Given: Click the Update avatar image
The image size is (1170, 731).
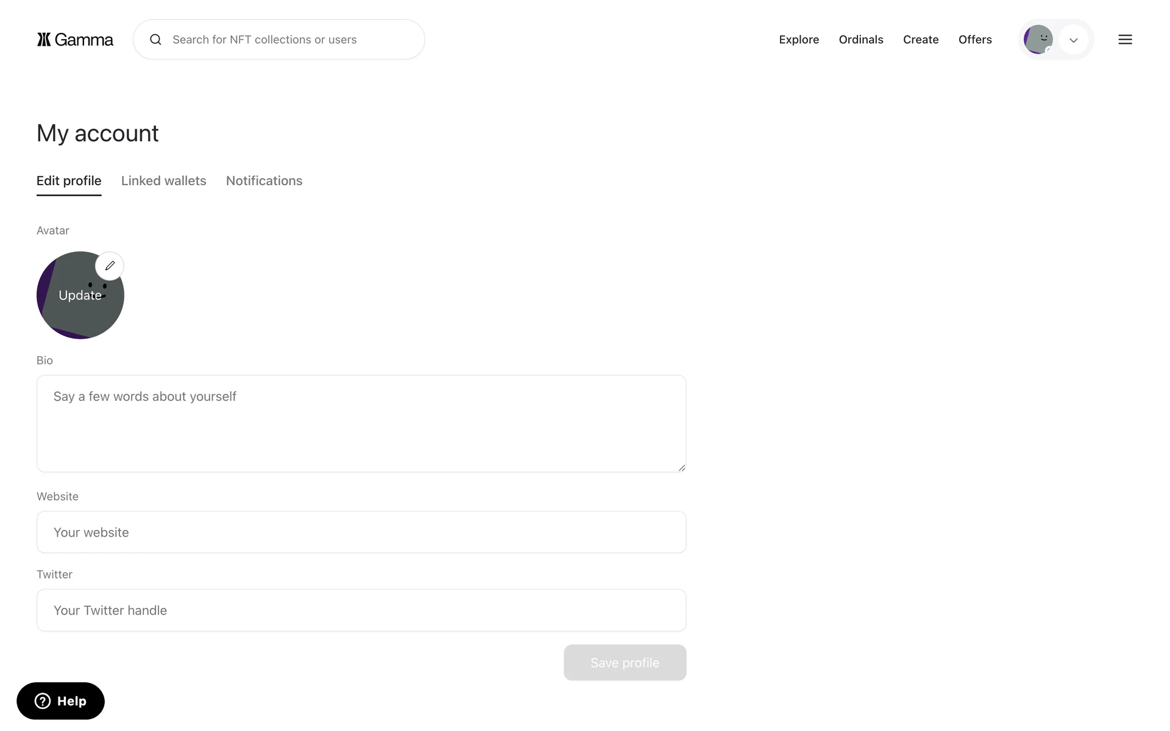Looking at the screenshot, I should 76,305.
